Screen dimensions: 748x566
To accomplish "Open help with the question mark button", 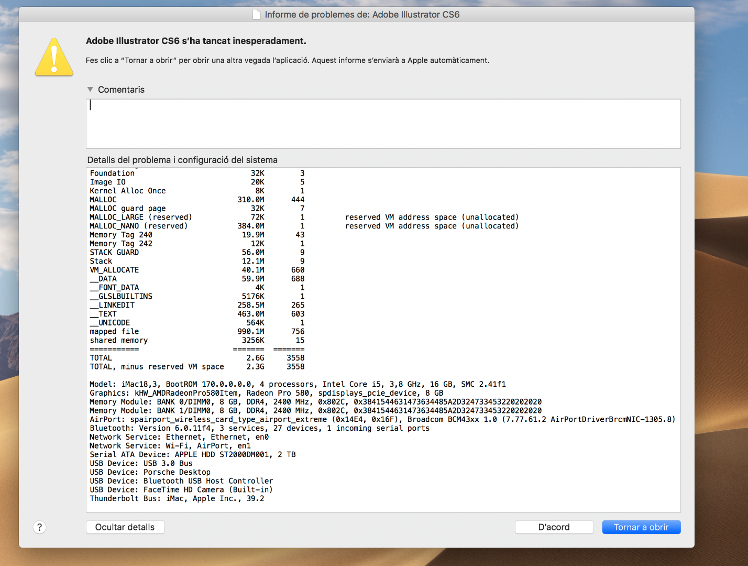I will [x=40, y=527].
